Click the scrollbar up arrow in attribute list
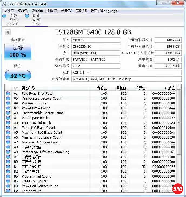Screen dimensions: 186x197 click(179, 87)
